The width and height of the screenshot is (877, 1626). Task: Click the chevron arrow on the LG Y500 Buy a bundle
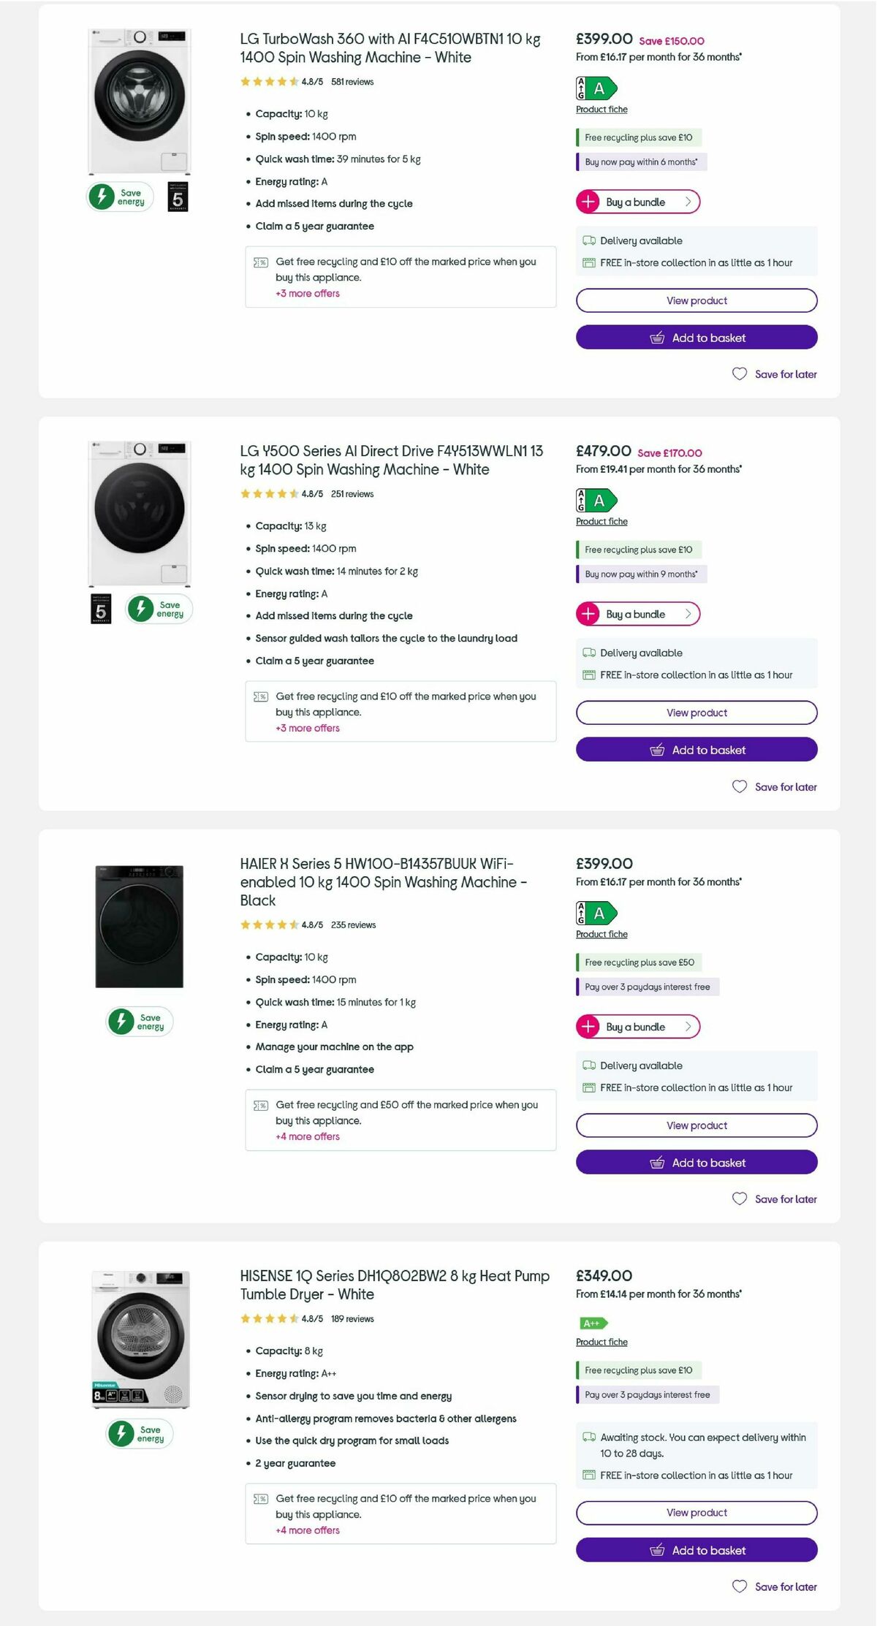[x=688, y=614]
